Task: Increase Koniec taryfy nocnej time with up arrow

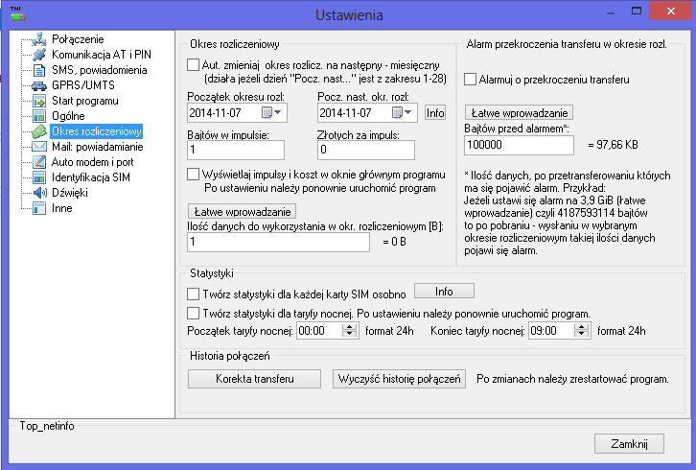Action: (x=581, y=327)
